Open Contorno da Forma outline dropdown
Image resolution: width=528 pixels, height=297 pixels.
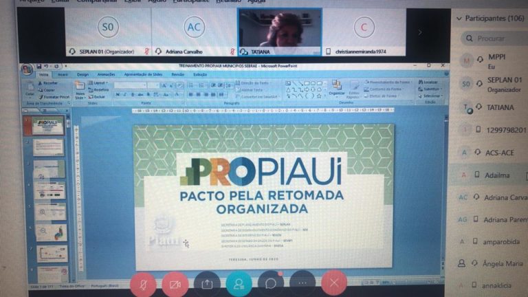384,89
